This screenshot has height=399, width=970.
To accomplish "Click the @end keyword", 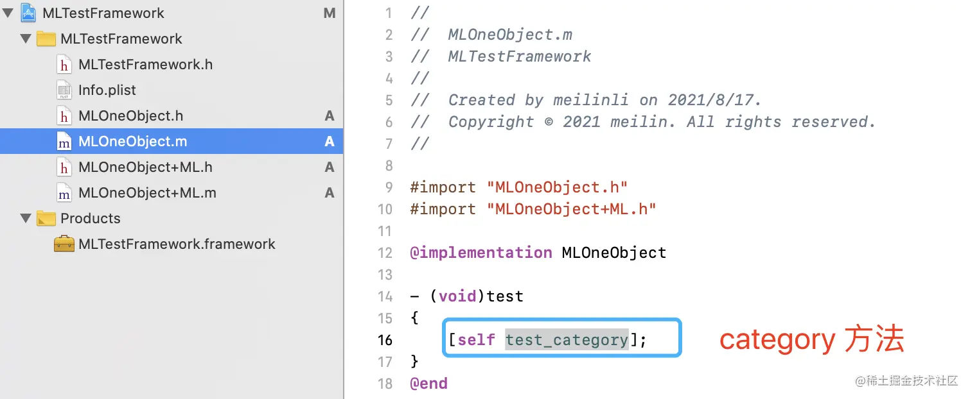I will pos(429,383).
